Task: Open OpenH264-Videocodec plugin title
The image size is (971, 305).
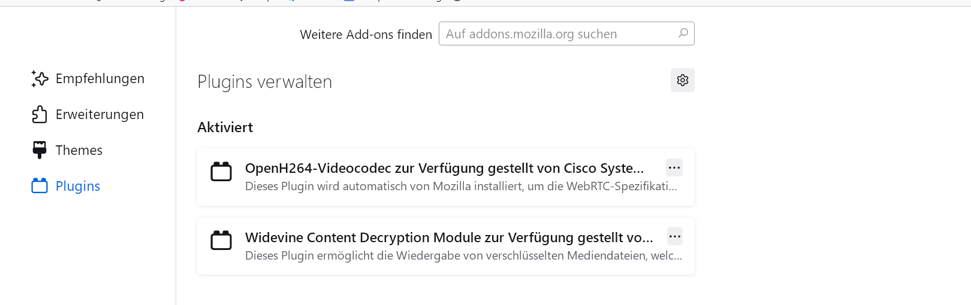Action: (444, 168)
